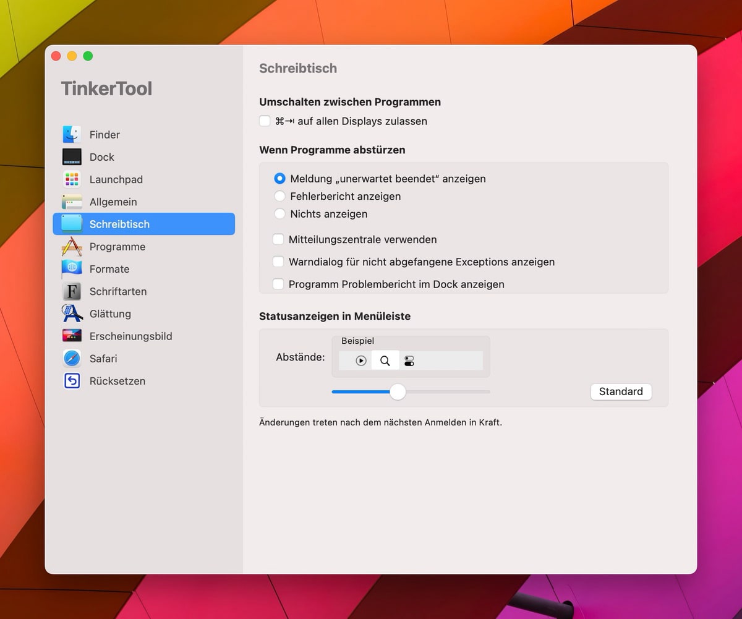Select the Dock icon in sidebar

[x=72, y=157]
